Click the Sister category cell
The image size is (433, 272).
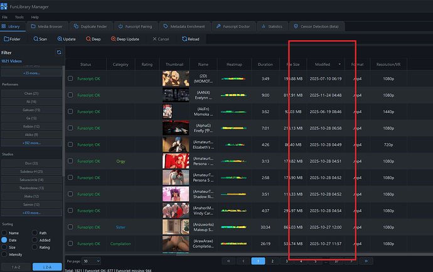[120, 227]
